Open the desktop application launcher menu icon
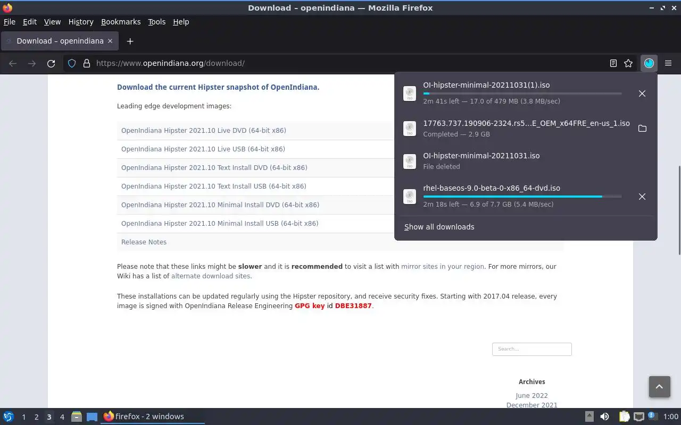This screenshot has width=681, height=425. pyautogui.click(x=9, y=416)
